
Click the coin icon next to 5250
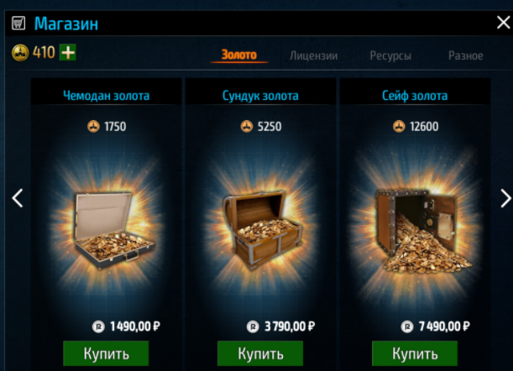click(x=247, y=126)
